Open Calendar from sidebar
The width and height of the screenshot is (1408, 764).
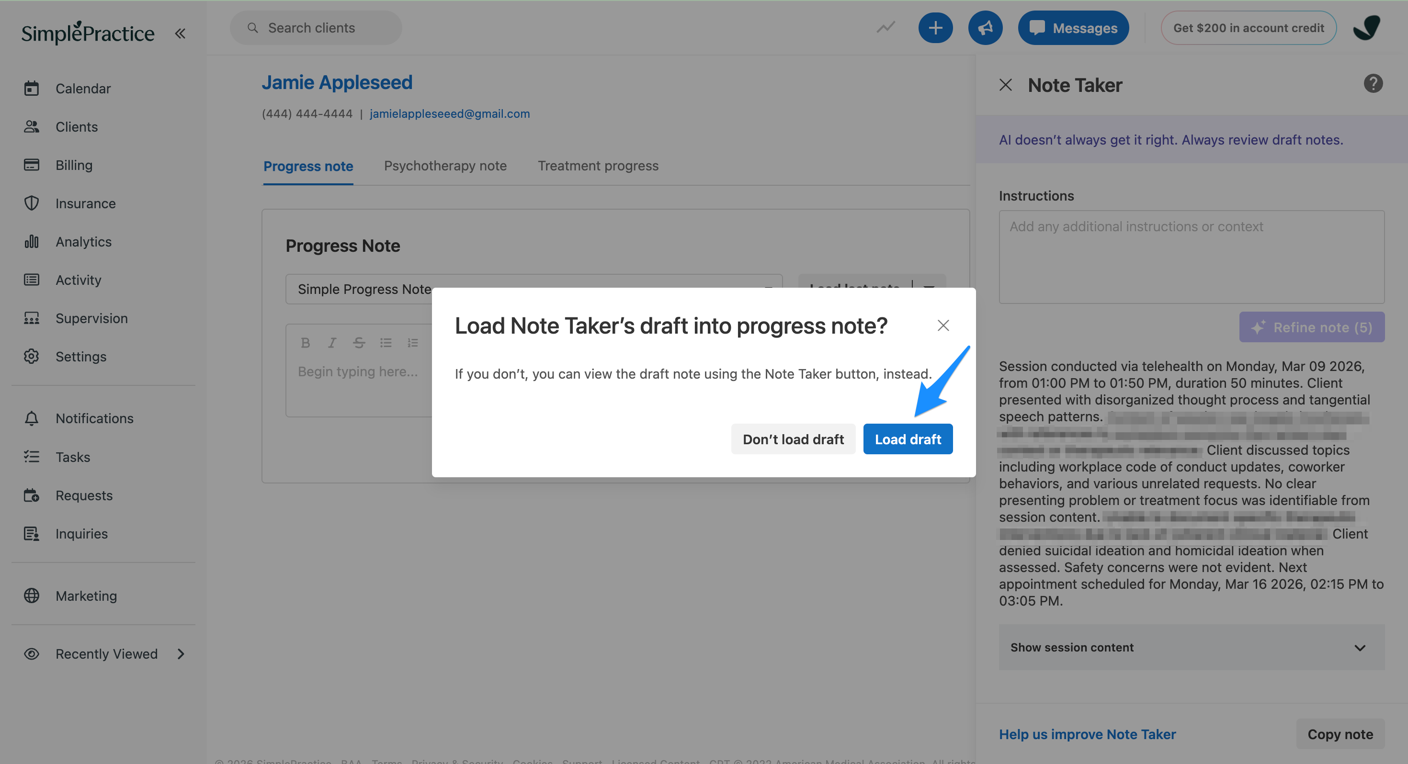83,88
